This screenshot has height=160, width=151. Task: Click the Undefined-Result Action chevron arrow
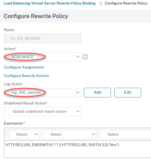[78, 111]
